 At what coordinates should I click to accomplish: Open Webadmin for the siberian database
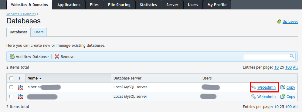pyautogui.click(x=266, y=87)
